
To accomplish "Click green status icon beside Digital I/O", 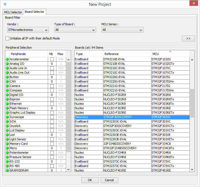I will [7, 95].
